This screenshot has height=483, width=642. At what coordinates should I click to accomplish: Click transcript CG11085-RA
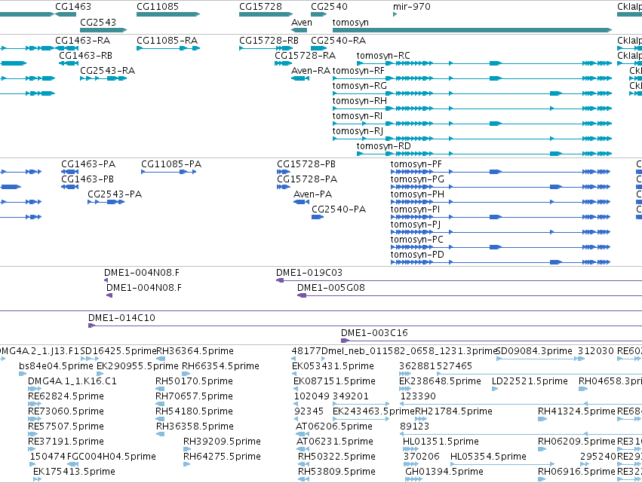(x=168, y=48)
